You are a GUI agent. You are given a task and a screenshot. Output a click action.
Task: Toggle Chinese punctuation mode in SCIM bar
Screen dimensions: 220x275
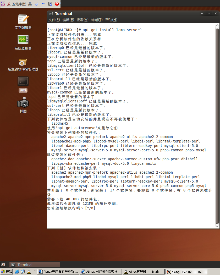[43, 4]
